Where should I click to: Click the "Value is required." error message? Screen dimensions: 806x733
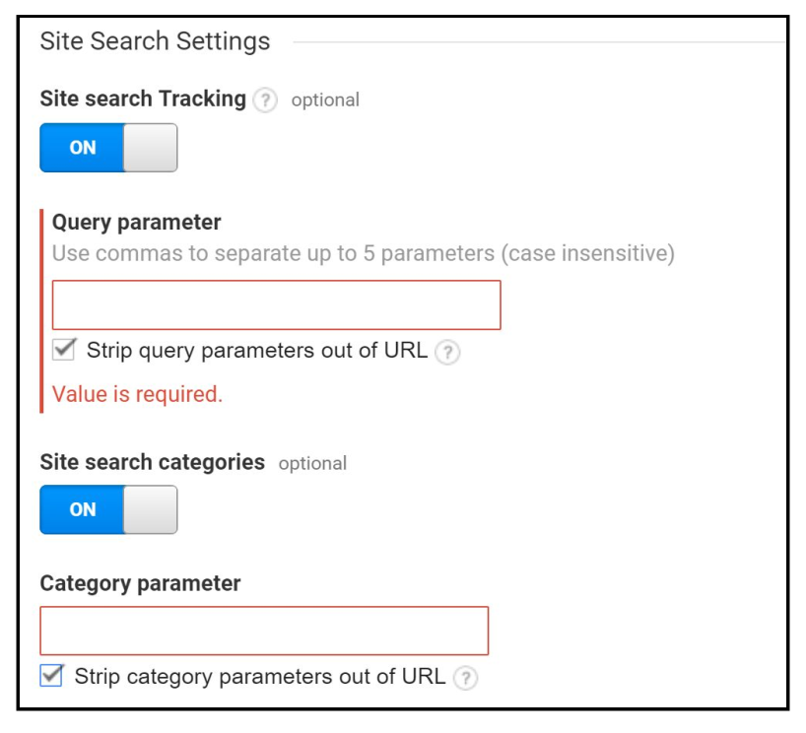pyautogui.click(x=137, y=394)
